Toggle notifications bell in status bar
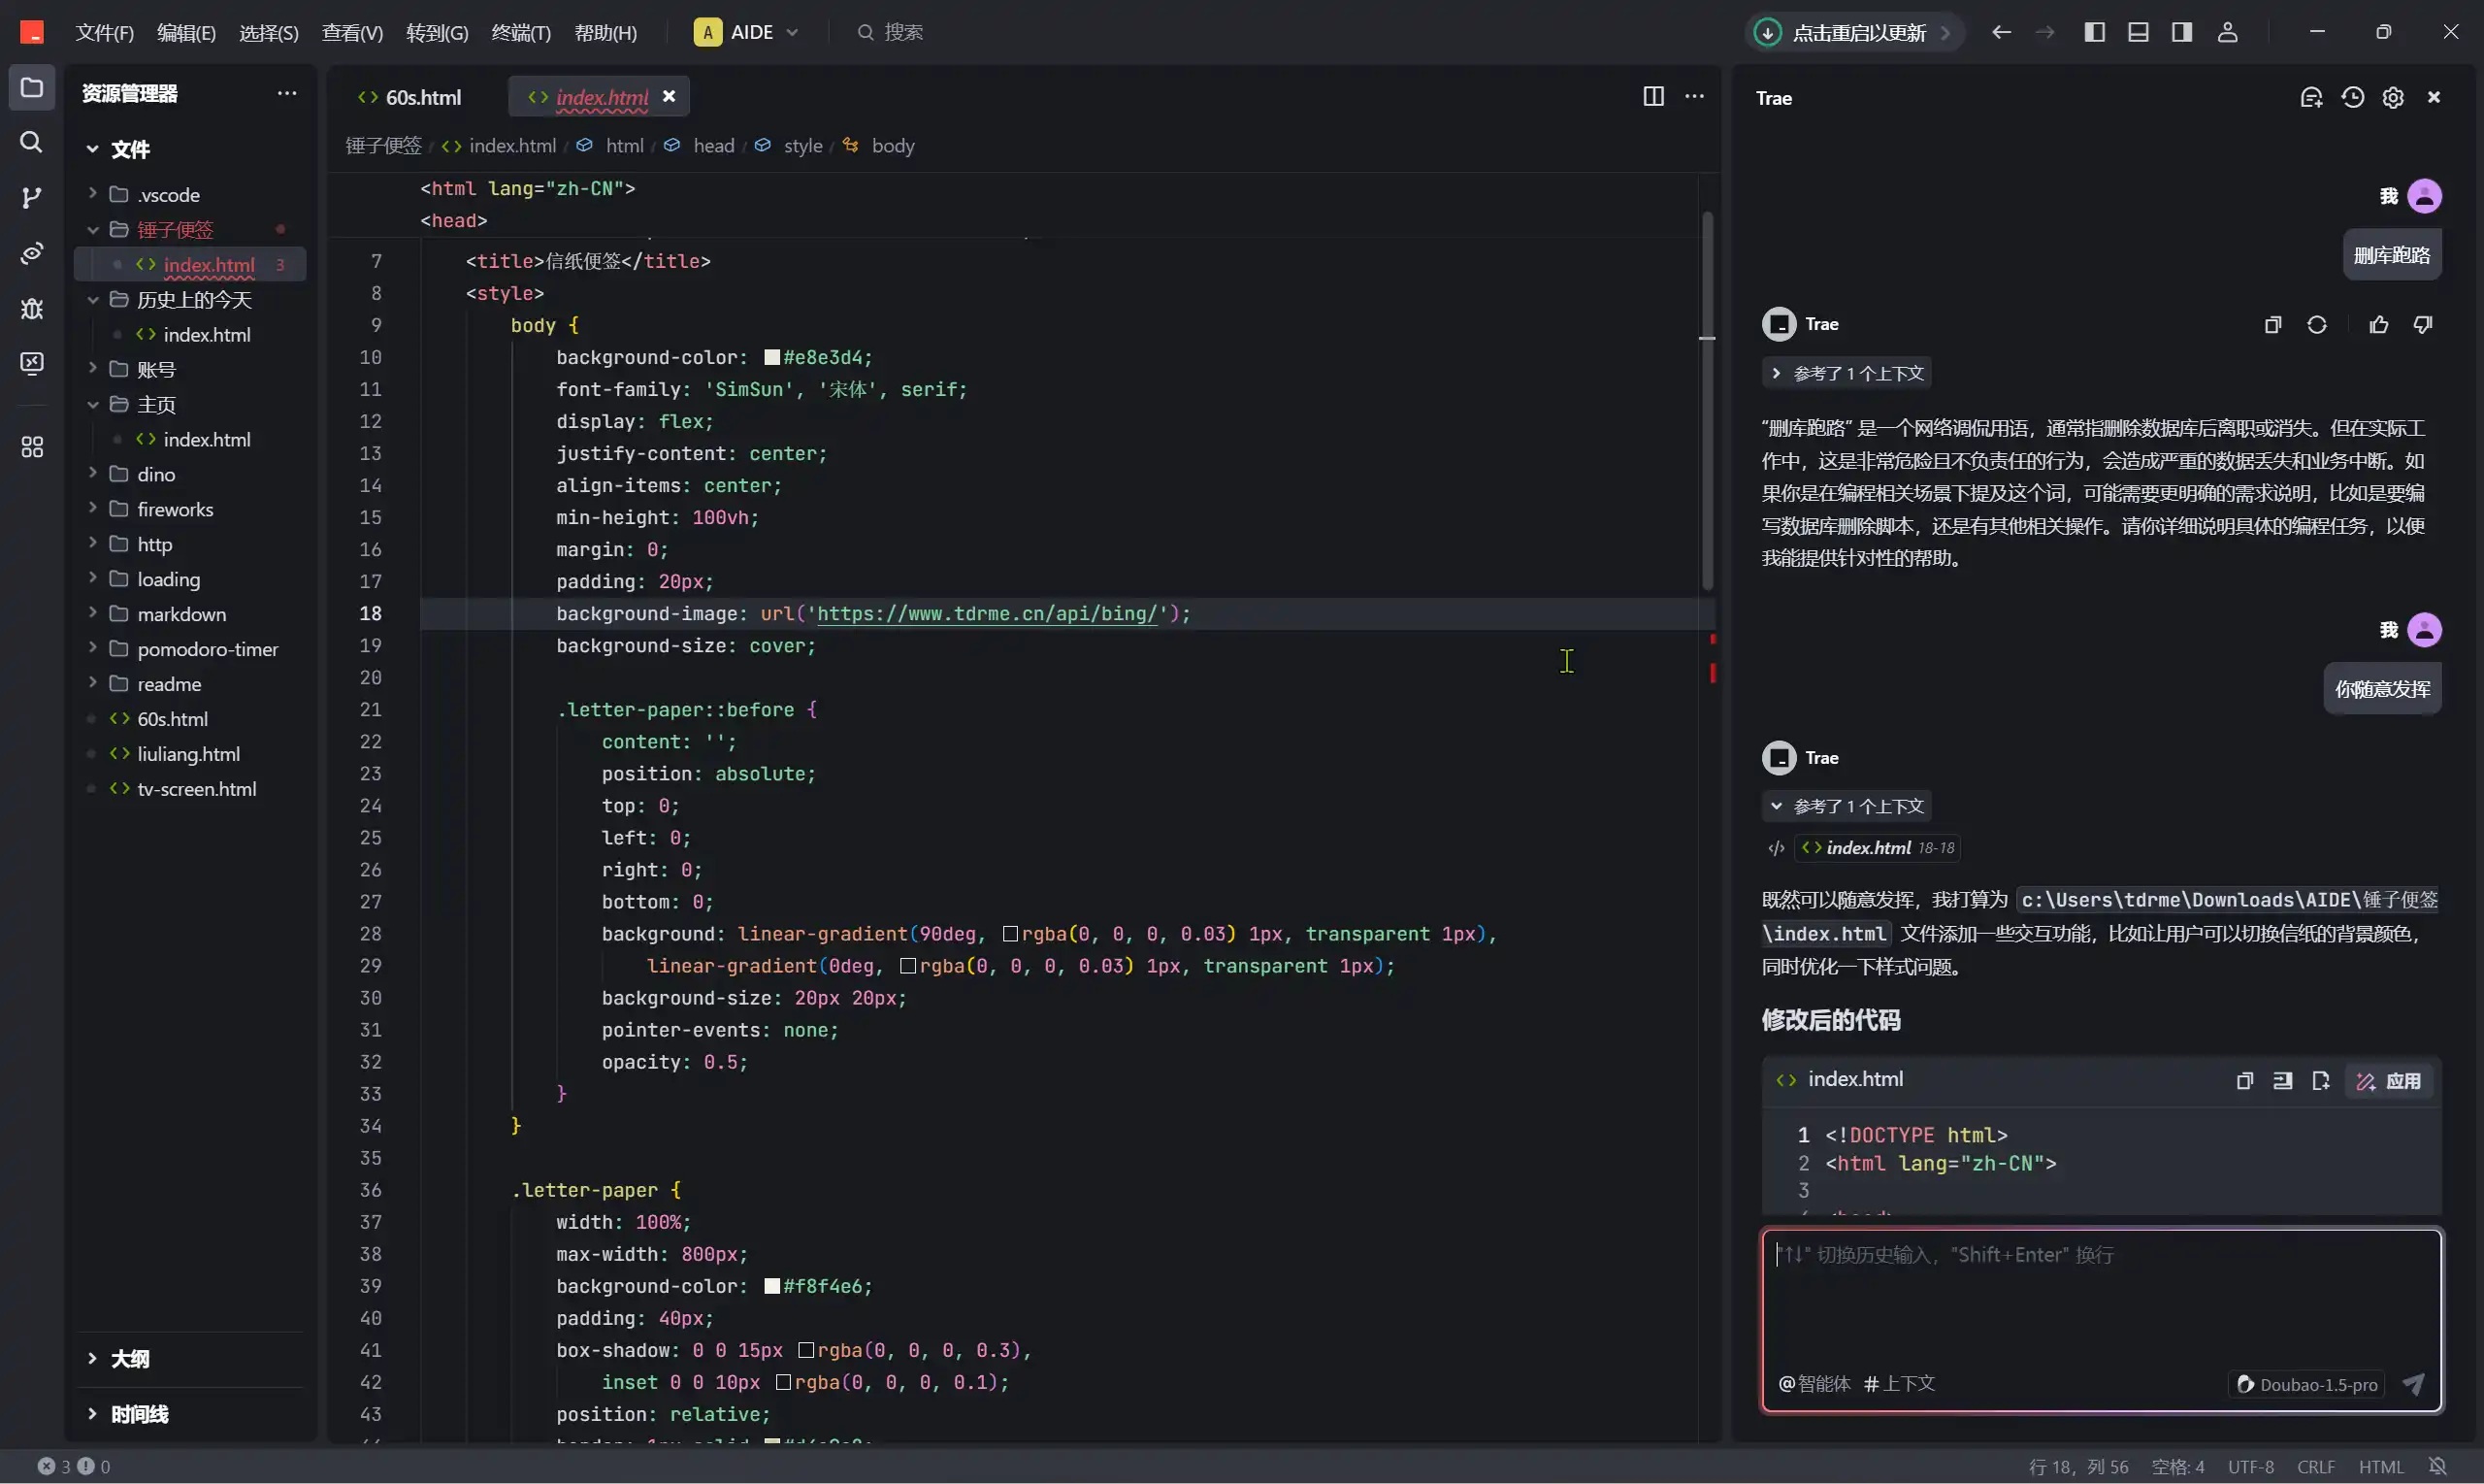This screenshot has width=2484, height=1484. 2437,1466
